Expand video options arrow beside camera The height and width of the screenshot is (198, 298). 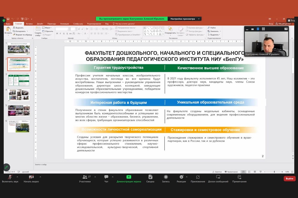coord(40,177)
